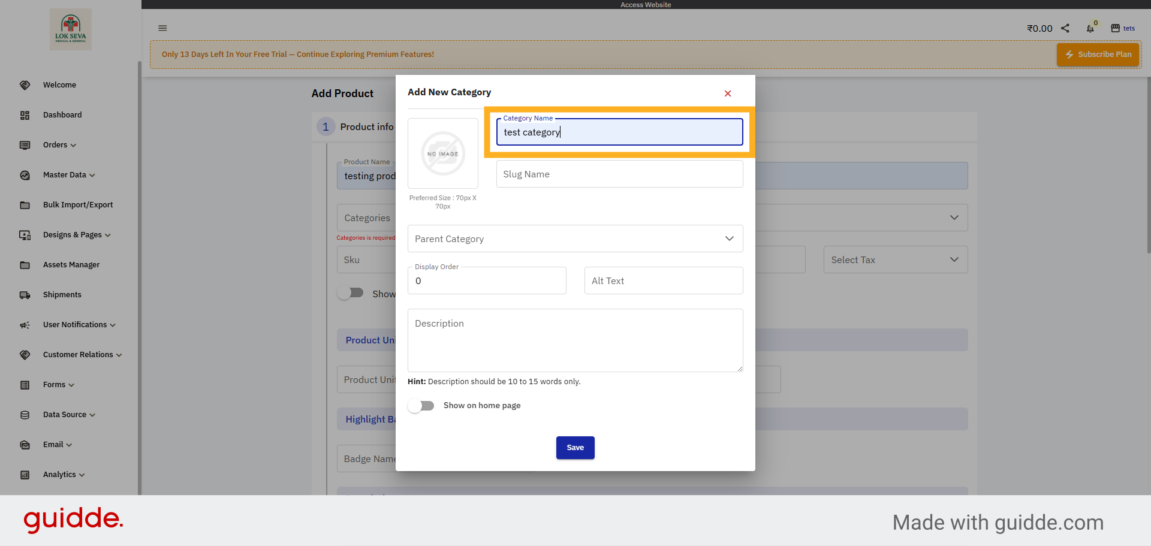Open the Parent Category dropdown
Screen dimensions: 1151x546
coord(575,239)
